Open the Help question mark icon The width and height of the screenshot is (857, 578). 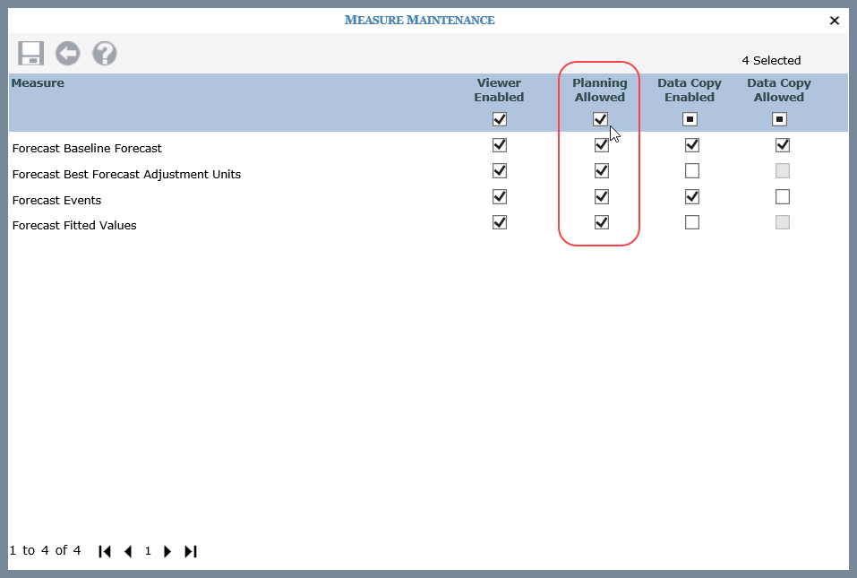[x=105, y=54]
